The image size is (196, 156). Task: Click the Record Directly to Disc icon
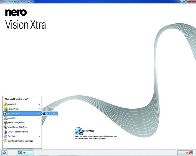tap(5, 123)
